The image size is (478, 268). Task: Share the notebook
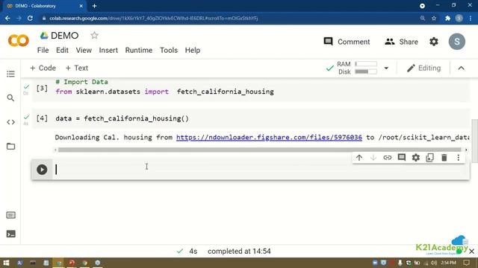pos(402,42)
